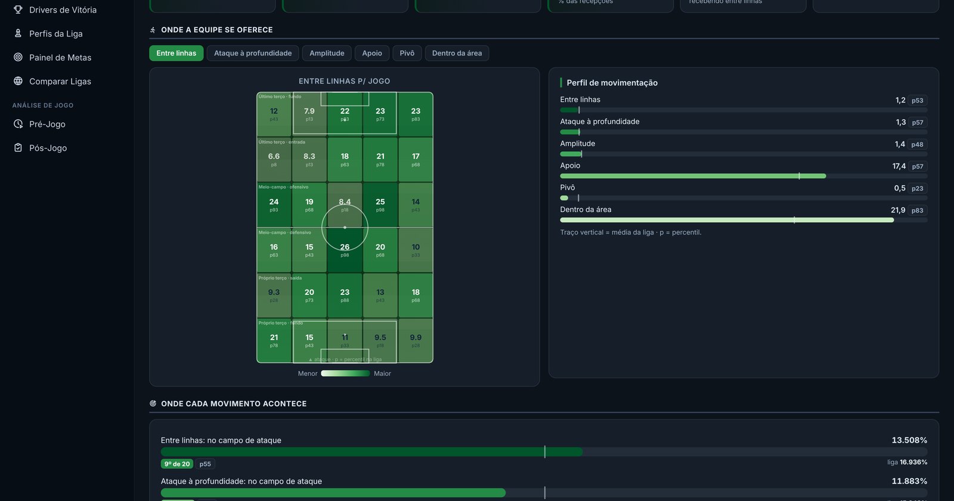Click the heatmap cell showing 9.3
The image size is (954, 501).
click(x=274, y=295)
